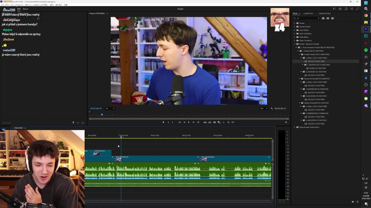This screenshot has width=371, height=208.
Task: Collapse the Rotation Shake folder
Action: pos(299,54)
